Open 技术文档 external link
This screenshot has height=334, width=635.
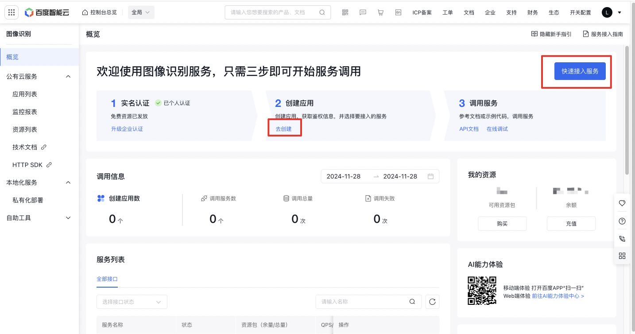coord(30,147)
